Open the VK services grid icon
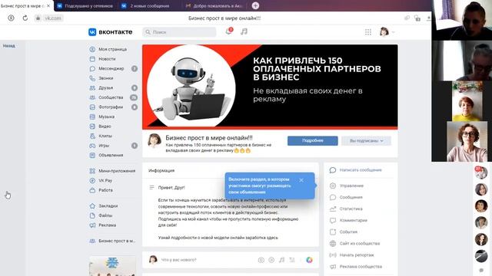The height and width of the screenshot is (276, 492). click(x=368, y=32)
